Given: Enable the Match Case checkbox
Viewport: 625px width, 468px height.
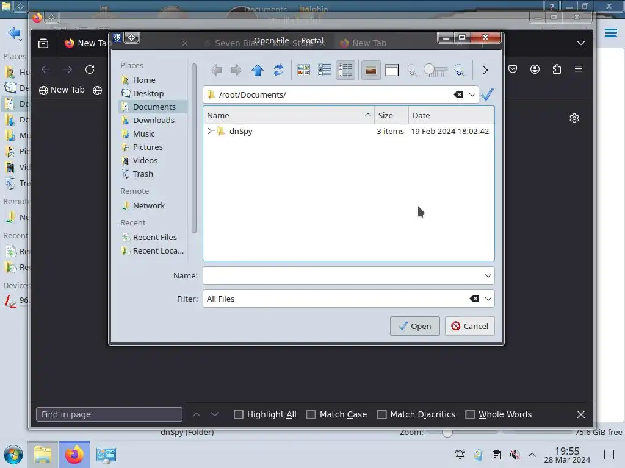Looking at the screenshot, I should pos(311,414).
